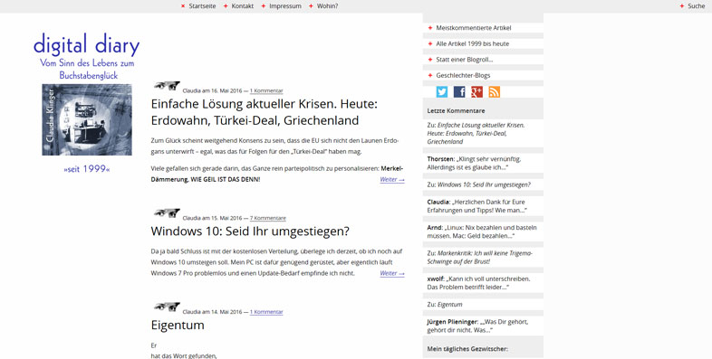Open the Facebook page icon
712x359 pixels.
click(459, 92)
